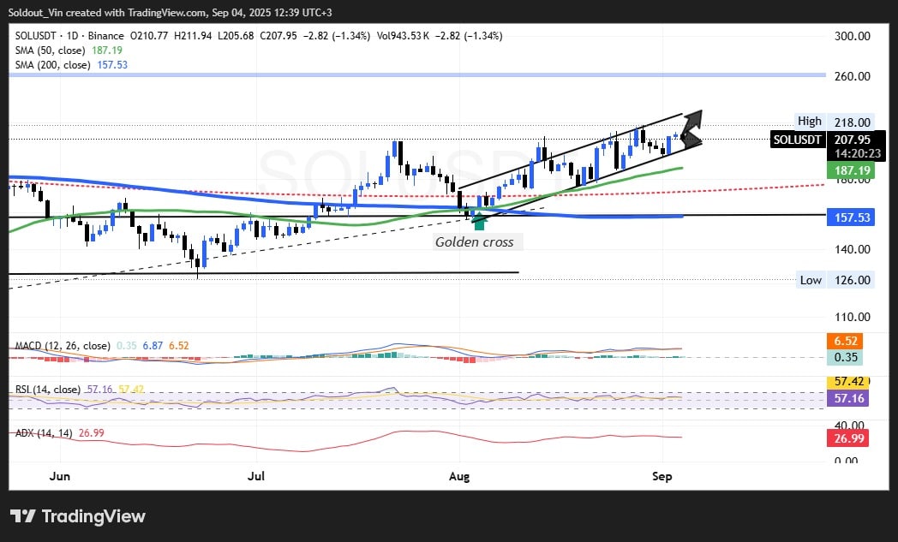Select the Jul label on time axis
This screenshot has height=542, width=898.
(255, 475)
